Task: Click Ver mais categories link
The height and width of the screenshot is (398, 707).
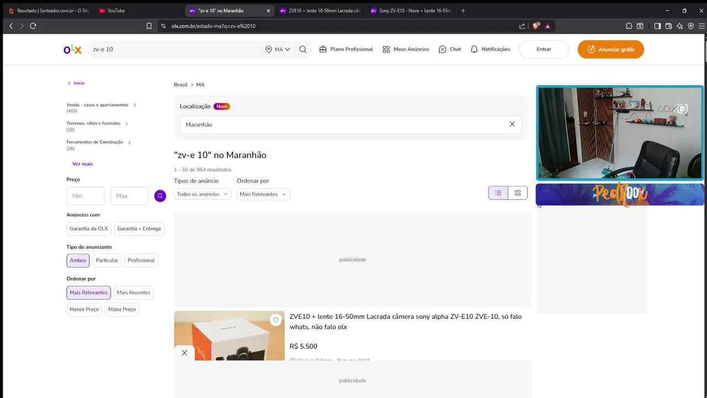Action: (82, 164)
